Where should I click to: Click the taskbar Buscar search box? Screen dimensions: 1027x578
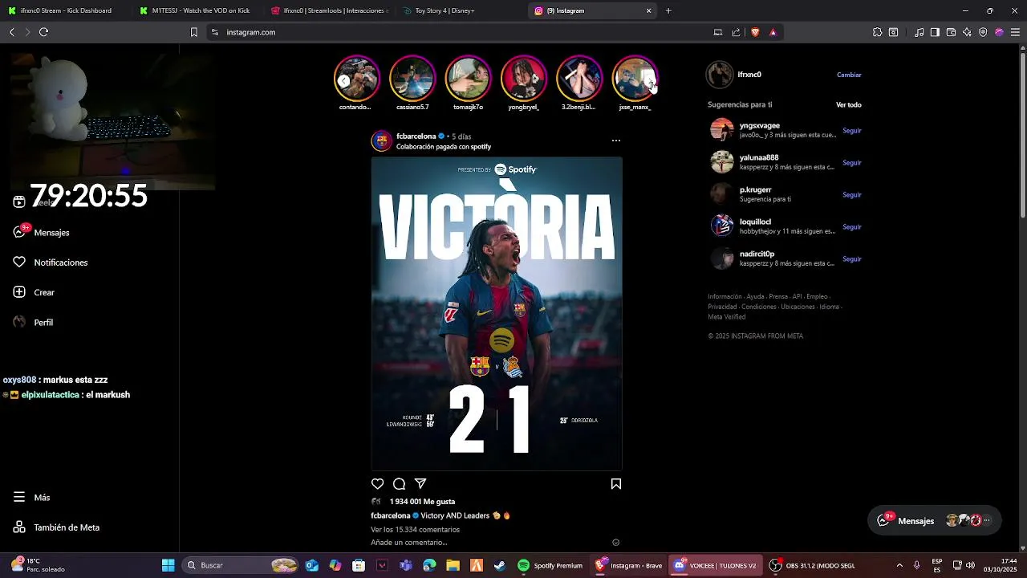(241, 565)
